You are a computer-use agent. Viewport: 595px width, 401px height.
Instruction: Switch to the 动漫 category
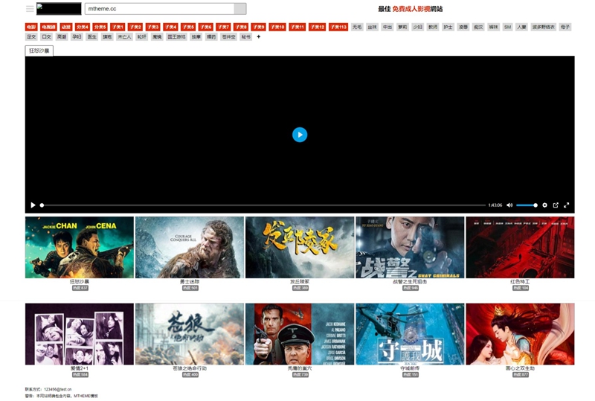65,27
